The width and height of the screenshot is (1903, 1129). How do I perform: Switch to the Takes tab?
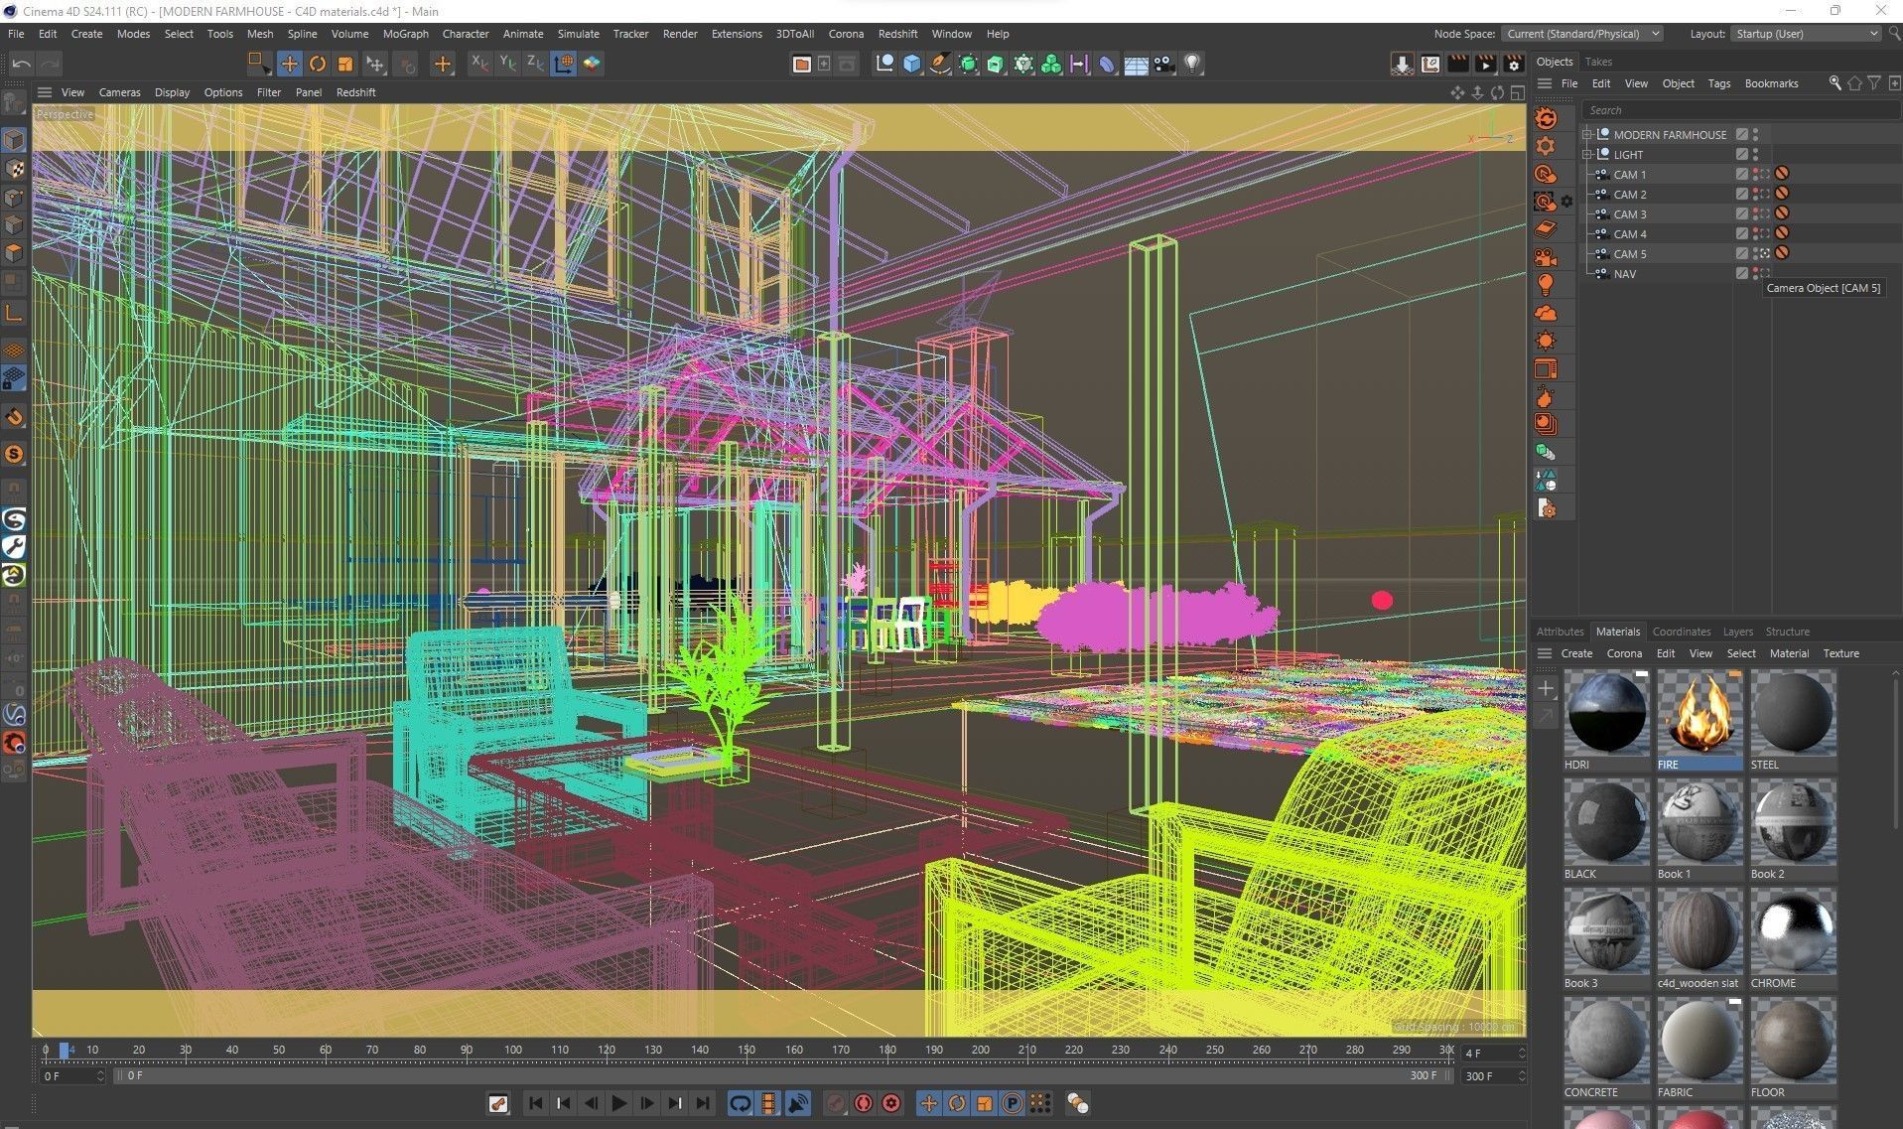click(1598, 62)
